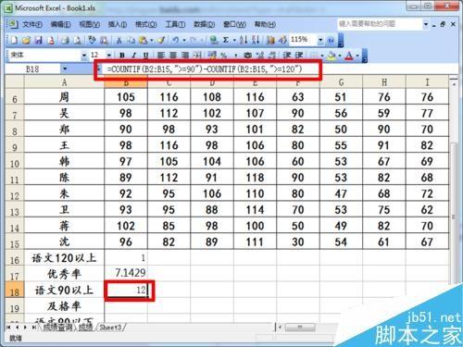Launch the Chart Wizard icon
This screenshot has height=347, width=463.
(x=270, y=40)
